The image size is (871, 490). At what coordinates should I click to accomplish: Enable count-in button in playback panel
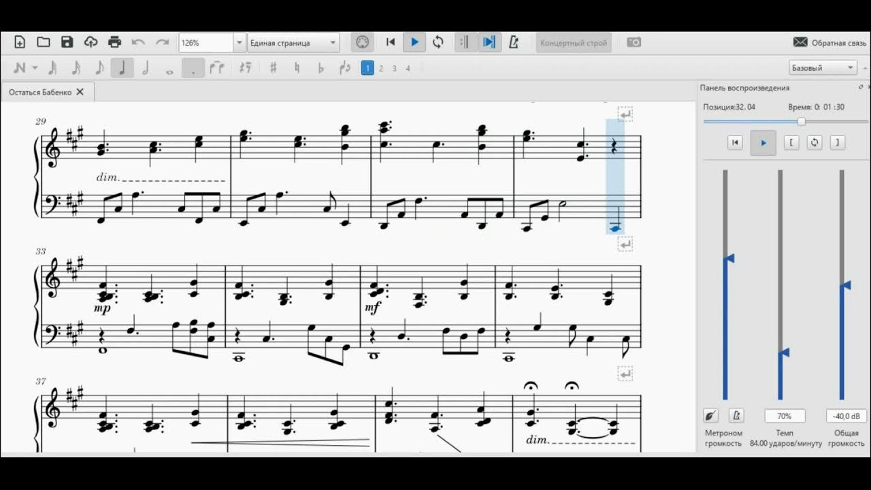click(710, 415)
